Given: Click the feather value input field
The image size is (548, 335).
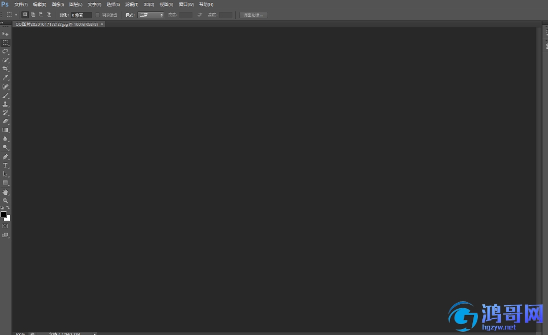Looking at the screenshot, I should pyautogui.click(x=81, y=15).
